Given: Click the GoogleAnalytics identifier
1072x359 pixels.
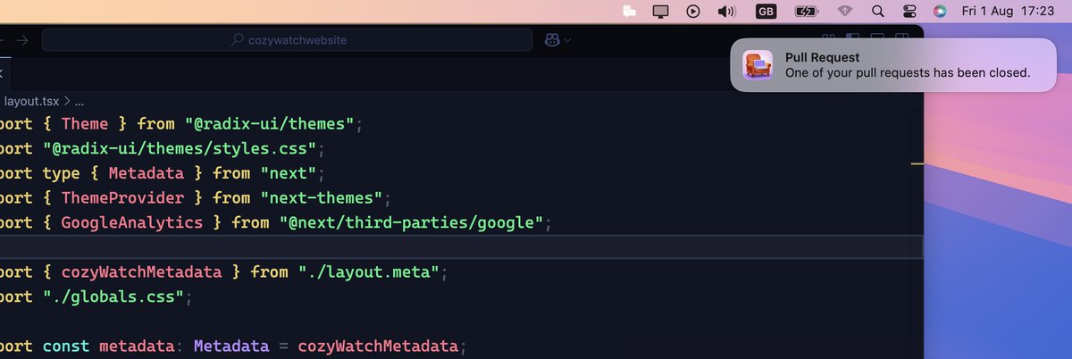Looking at the screenshot, I should [x=132, y=222].
